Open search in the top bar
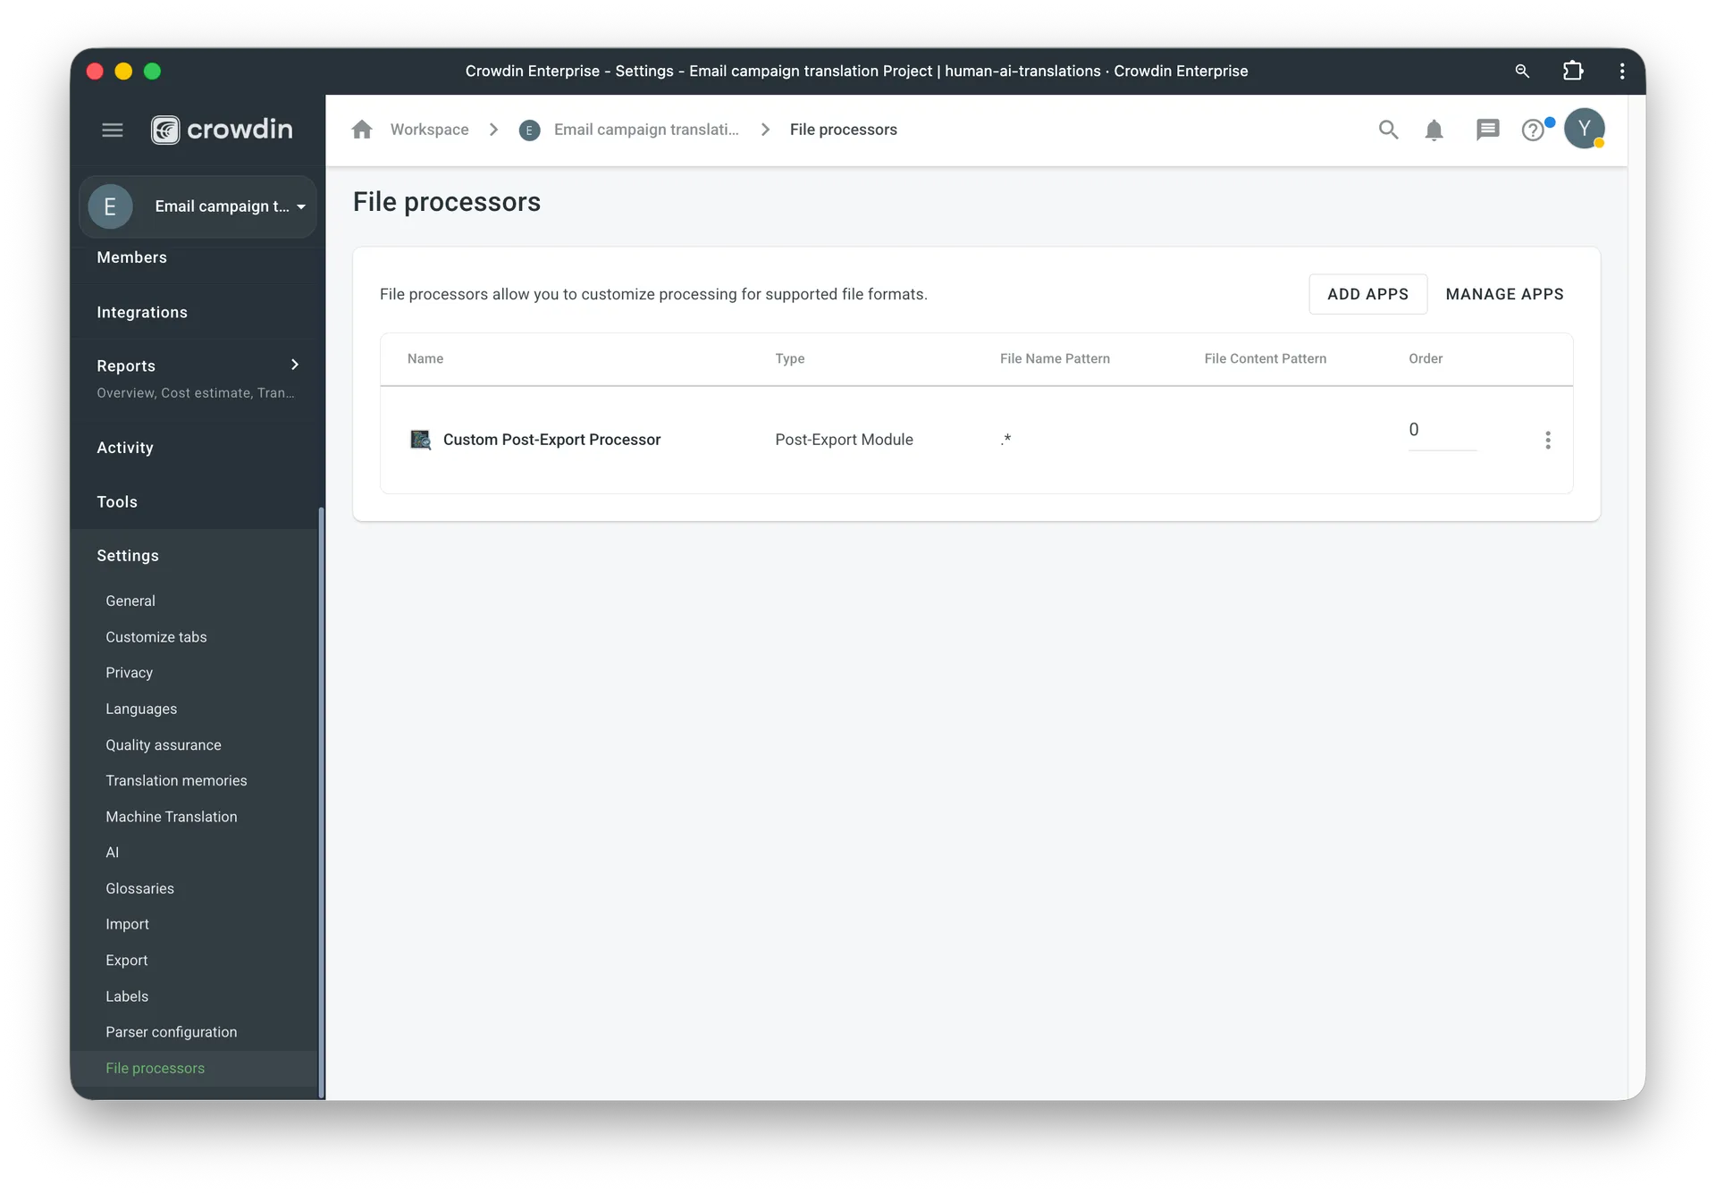The image size is (1716, 1193). pyautogui.click(x=1388, y=130)
